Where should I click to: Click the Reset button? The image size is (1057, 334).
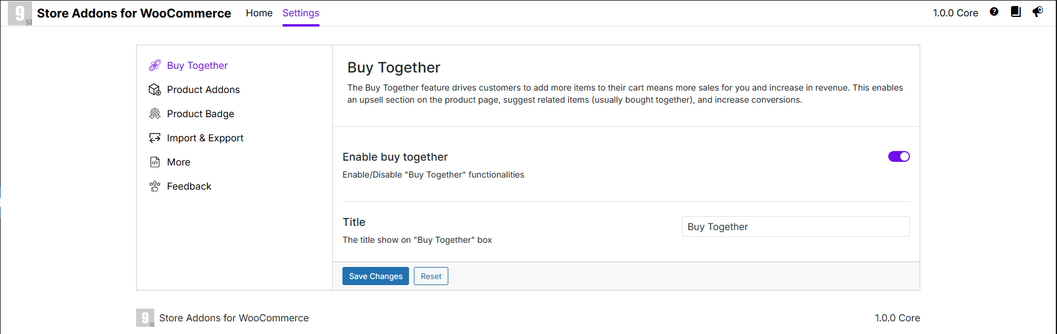coord(431,276)
